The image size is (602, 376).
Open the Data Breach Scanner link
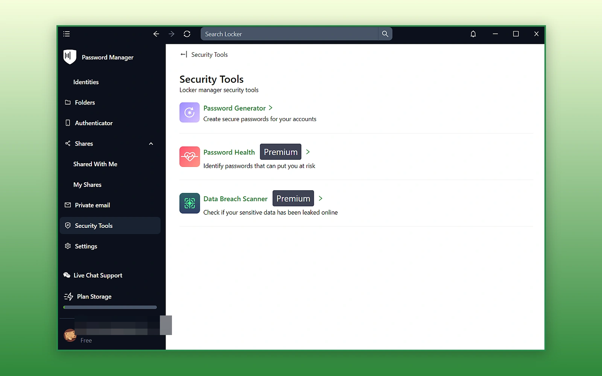click(236, 199)
